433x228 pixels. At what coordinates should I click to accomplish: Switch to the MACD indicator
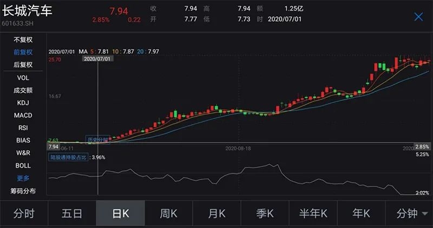tap(23, 116)
